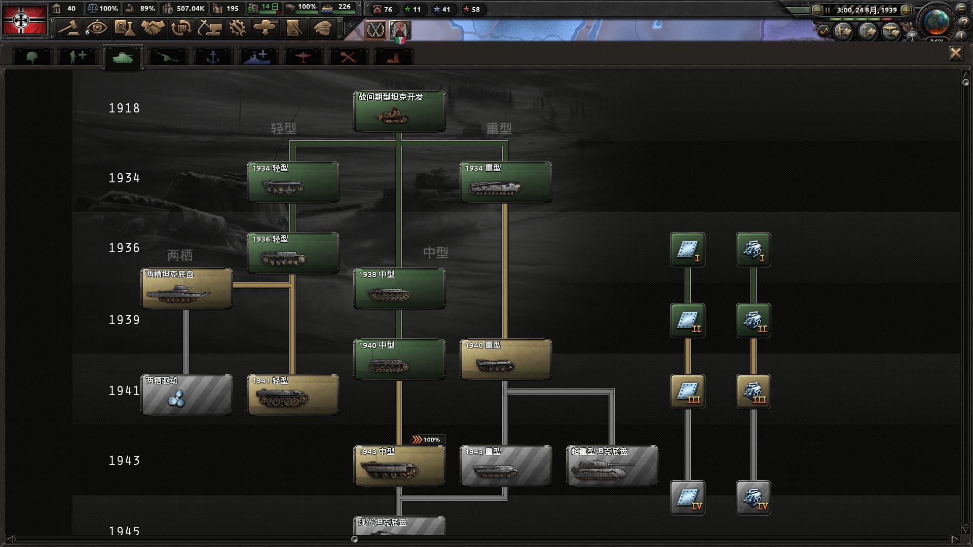Open the intelligence agency eye icon

coord(96,28)
